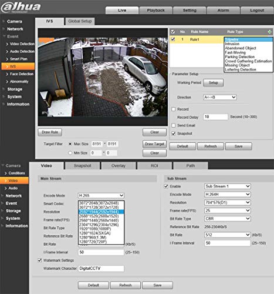Click the Watermark Character input field
Image resolution: width=274 pixels, height=294 pixels.
(x=101, y=269)
